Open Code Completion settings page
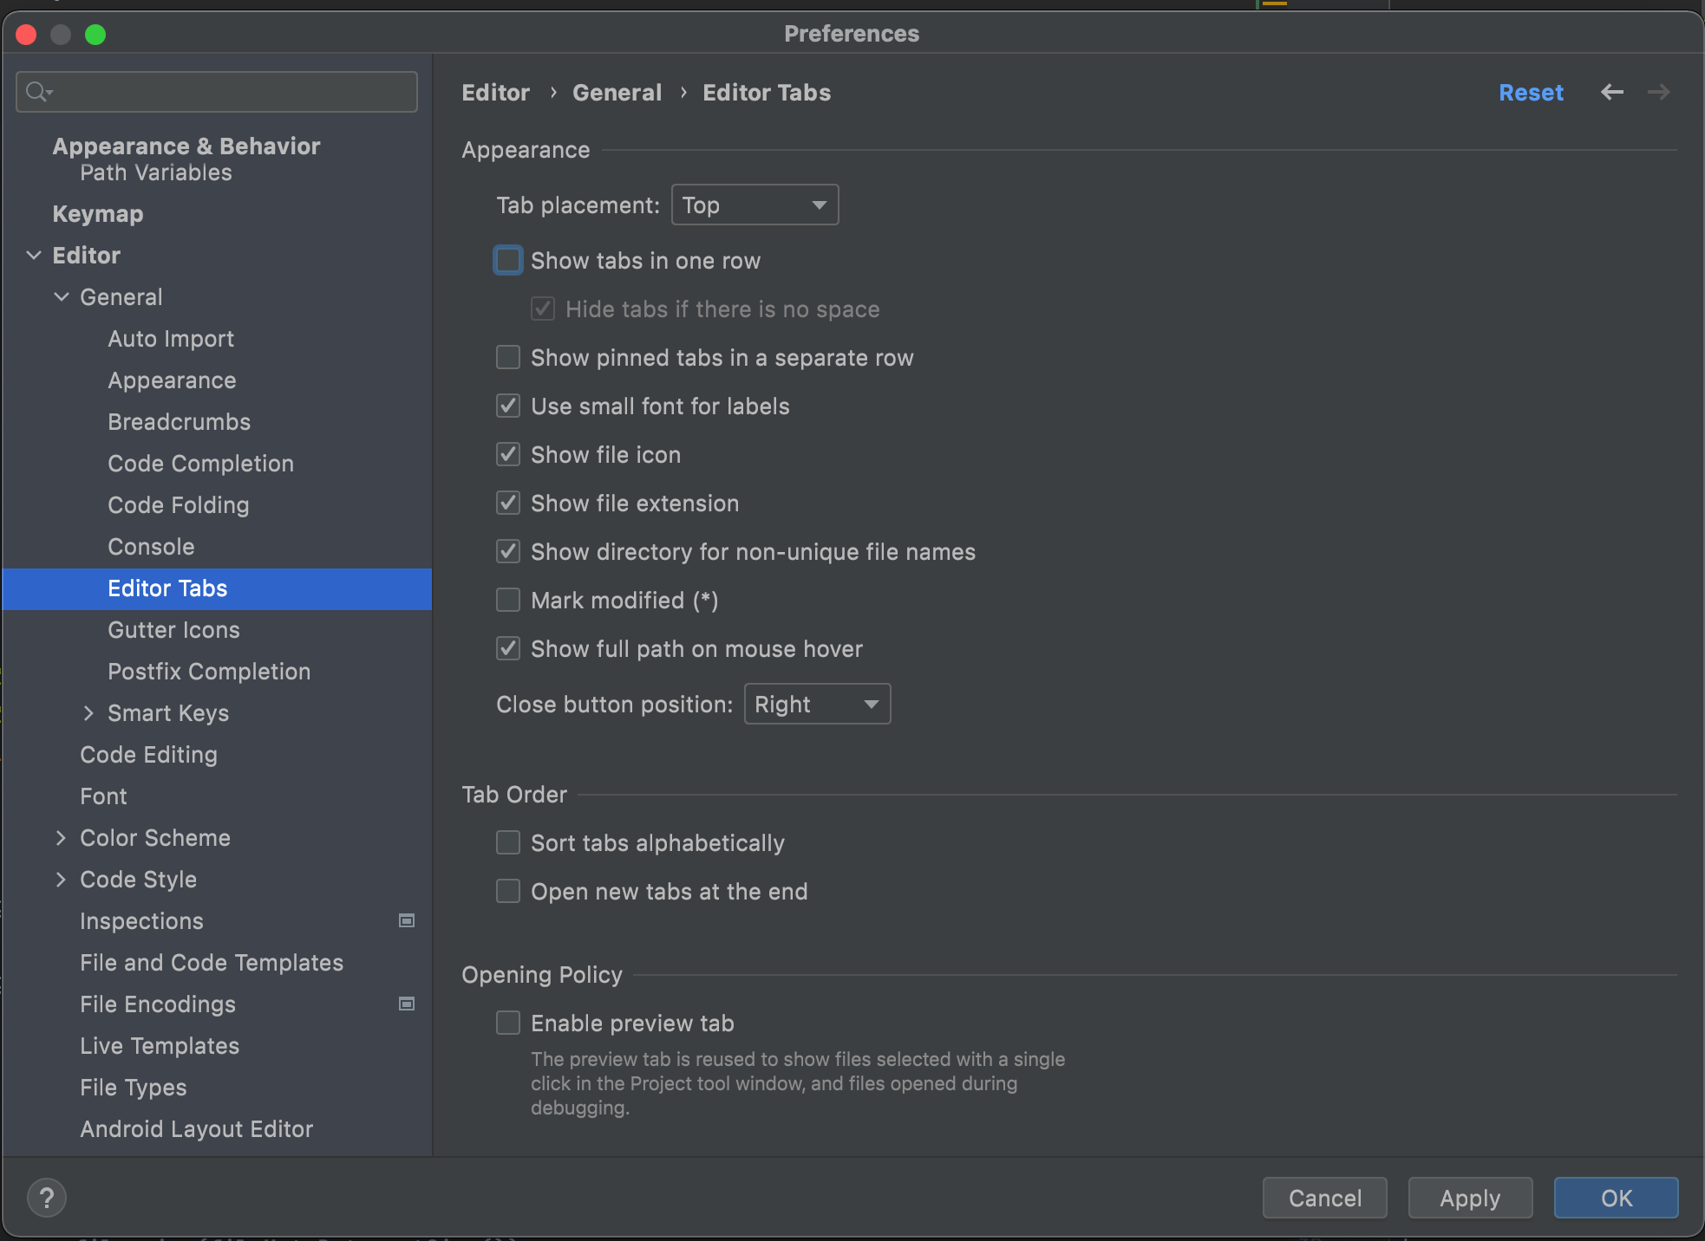The image size is (1705, 1241). pos(200,464)
